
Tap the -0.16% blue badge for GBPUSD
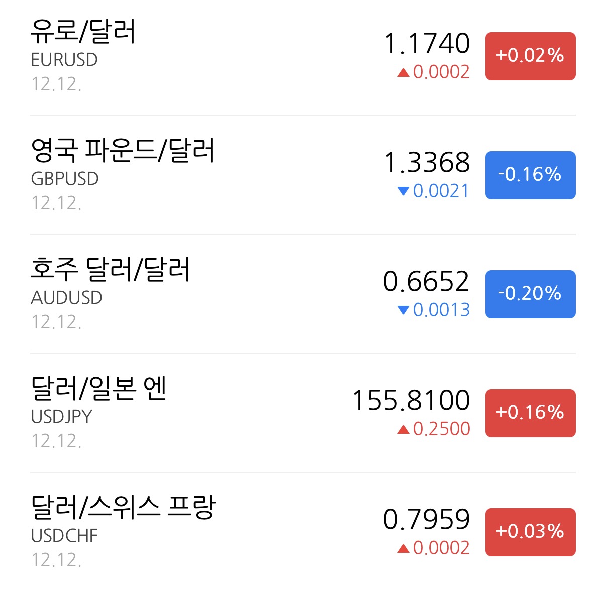click(530, 175)
